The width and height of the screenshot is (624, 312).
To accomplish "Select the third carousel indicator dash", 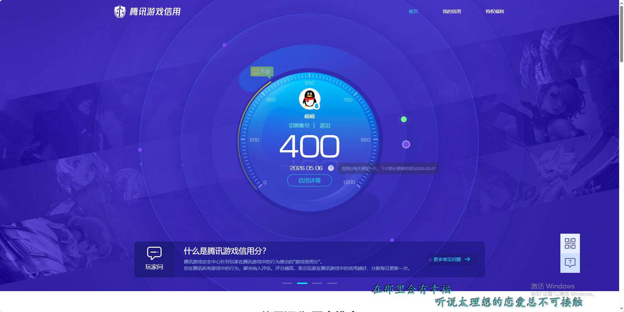I will [317, 283].
